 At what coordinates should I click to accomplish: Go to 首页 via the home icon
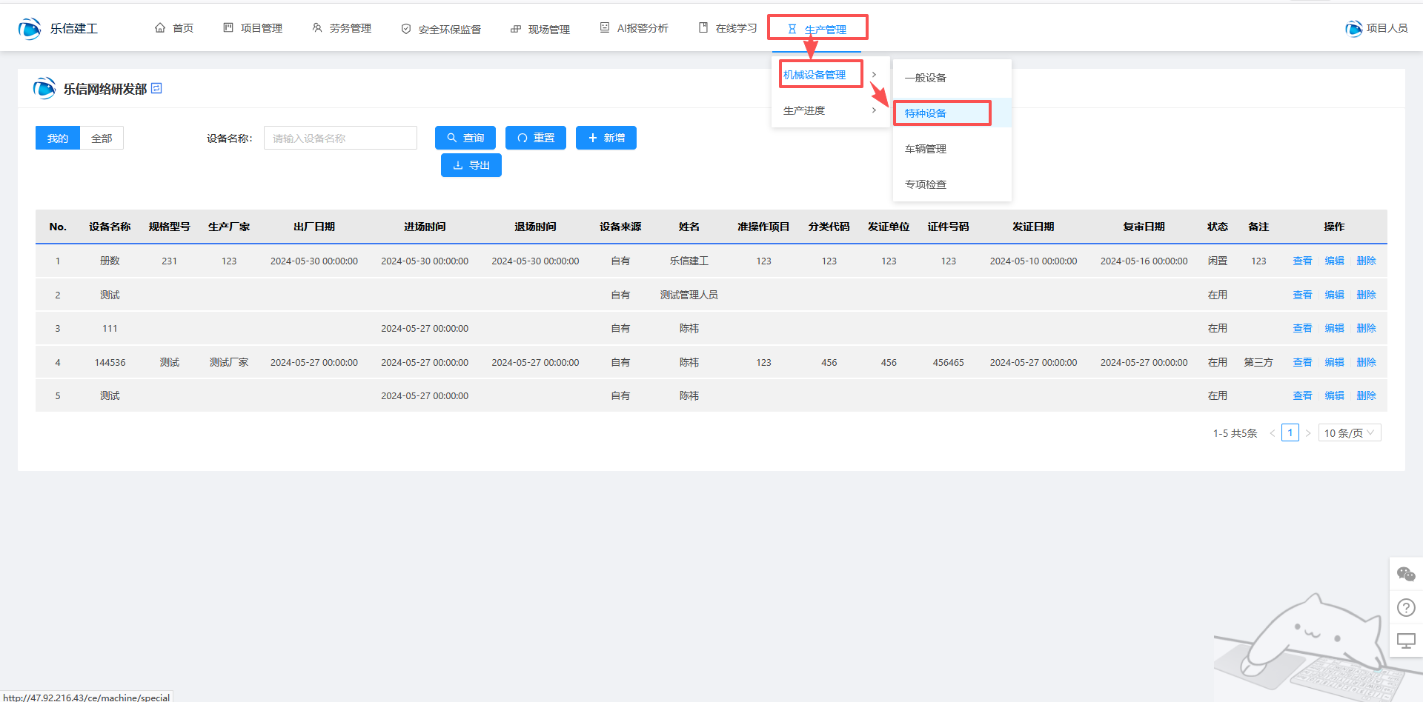click(x=160, y=28)
